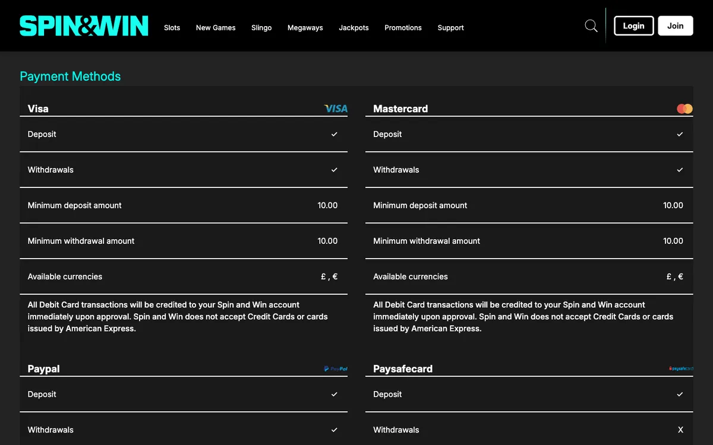Click the Paysafecard Withdrawals X mark

click(x=681, y=430)
